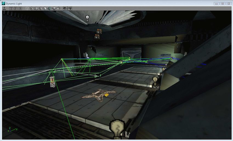Click the Unreal logo in the title bar

tap(3, 3)
